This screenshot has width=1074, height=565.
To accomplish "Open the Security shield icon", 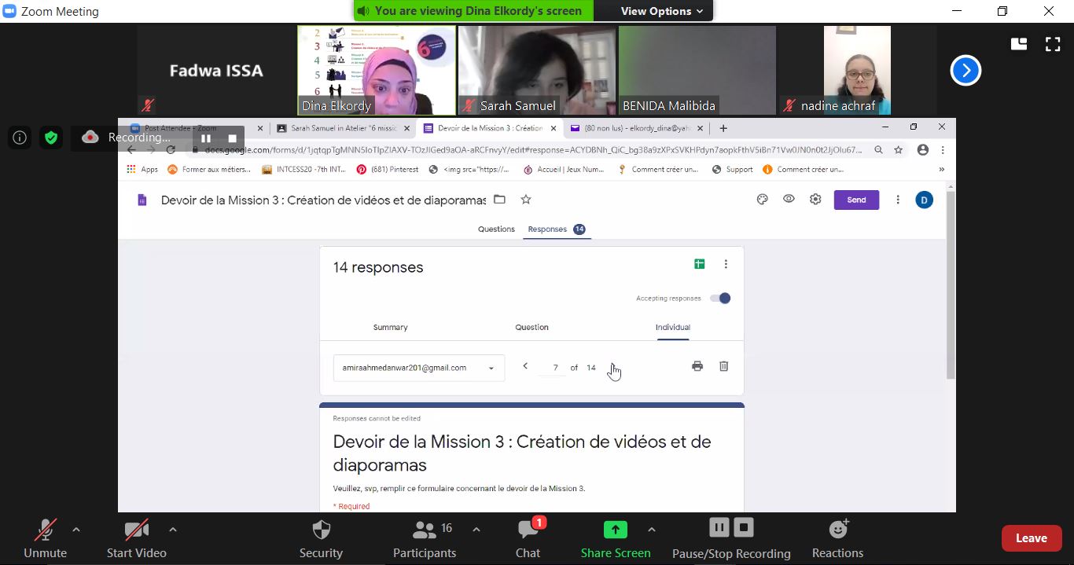I will pyautogui.click(x=321, y=530).
